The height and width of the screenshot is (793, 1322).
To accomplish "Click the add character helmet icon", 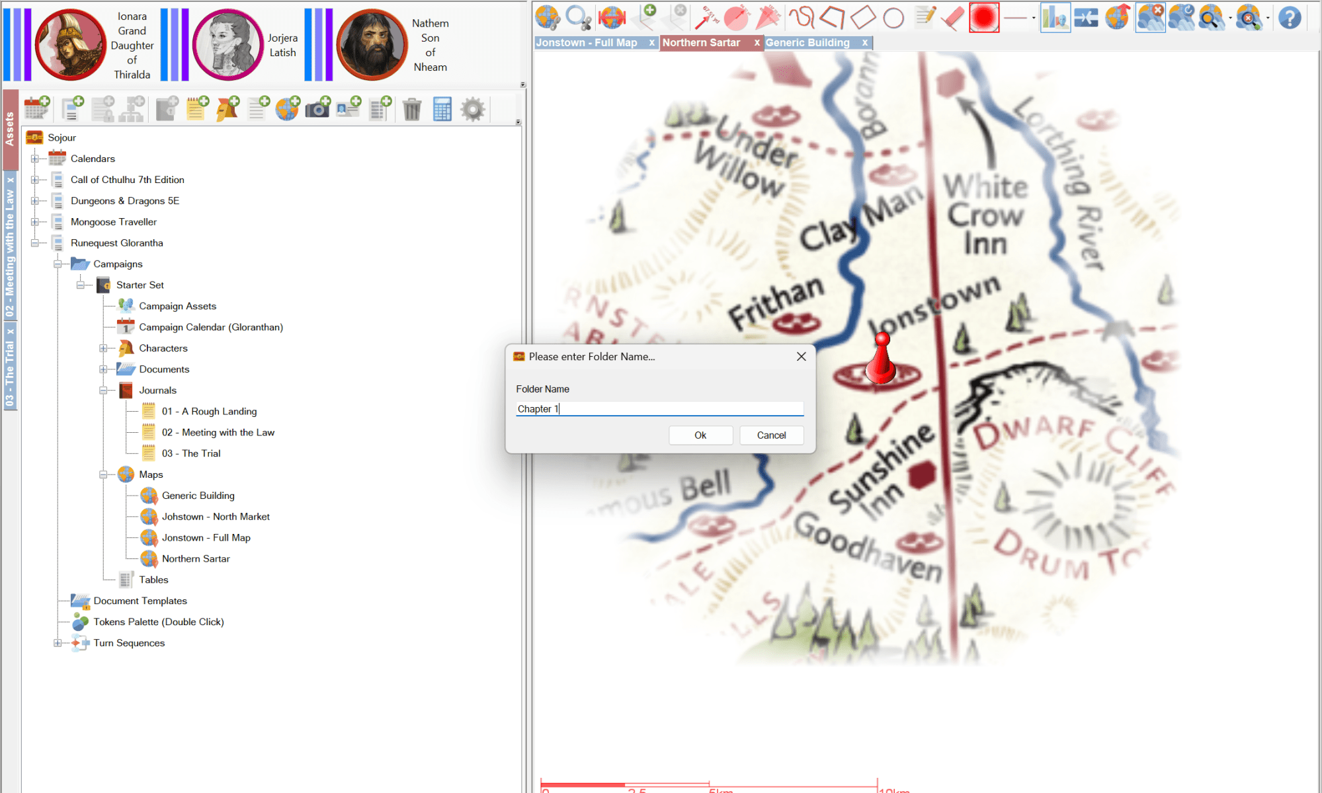I will pyautogui.click(x=227, y=108).
